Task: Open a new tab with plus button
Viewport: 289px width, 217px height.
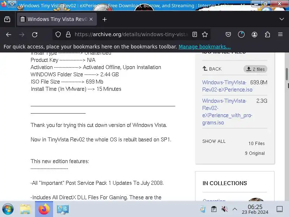Action: coord(104,19)
